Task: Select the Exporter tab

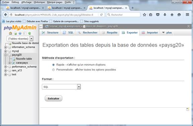Action: (129, 33)
